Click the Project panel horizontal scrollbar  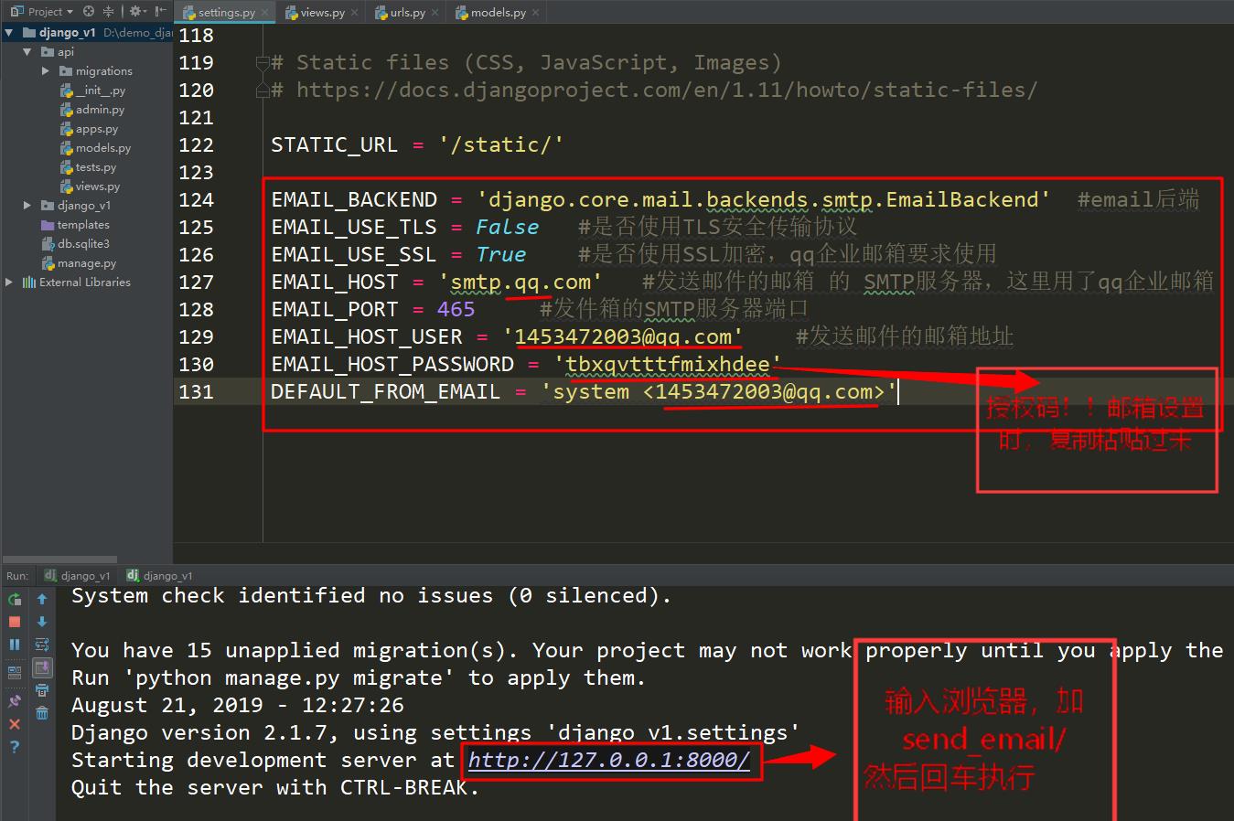(59, 559)
